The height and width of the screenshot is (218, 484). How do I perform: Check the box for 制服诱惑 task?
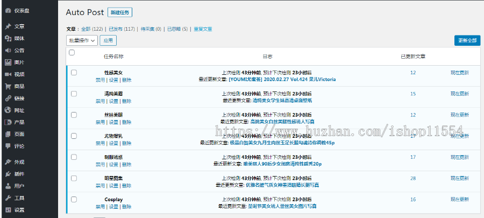tap(74, 157)
